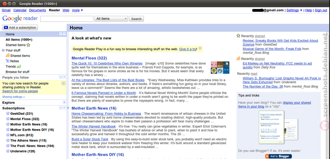Viewport: 330px width, 159px height.
Task: Click the Help link
Action: coord(309,10)
